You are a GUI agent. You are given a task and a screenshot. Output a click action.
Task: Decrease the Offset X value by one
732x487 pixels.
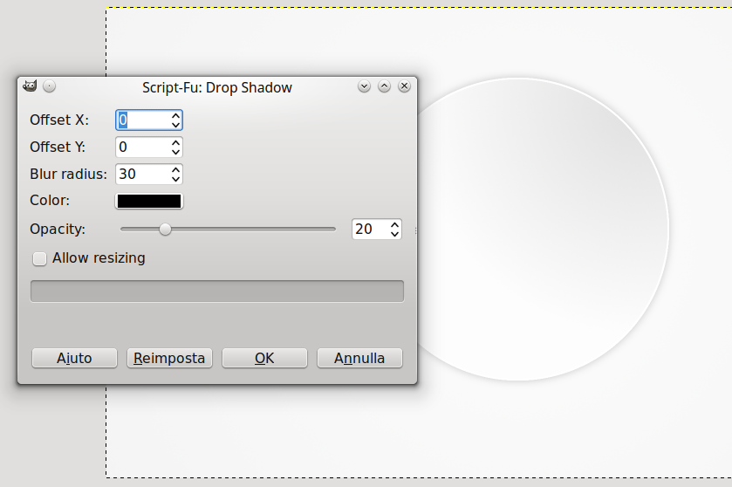[175, 125]
